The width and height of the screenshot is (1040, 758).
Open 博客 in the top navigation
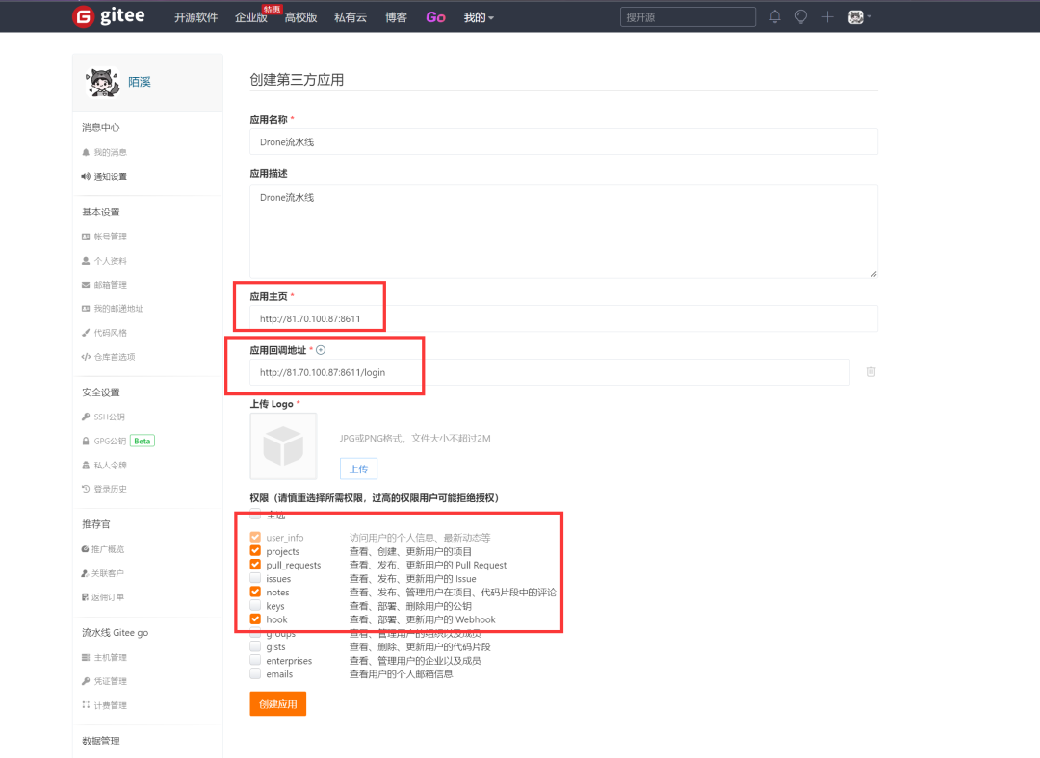pos(396,17)
